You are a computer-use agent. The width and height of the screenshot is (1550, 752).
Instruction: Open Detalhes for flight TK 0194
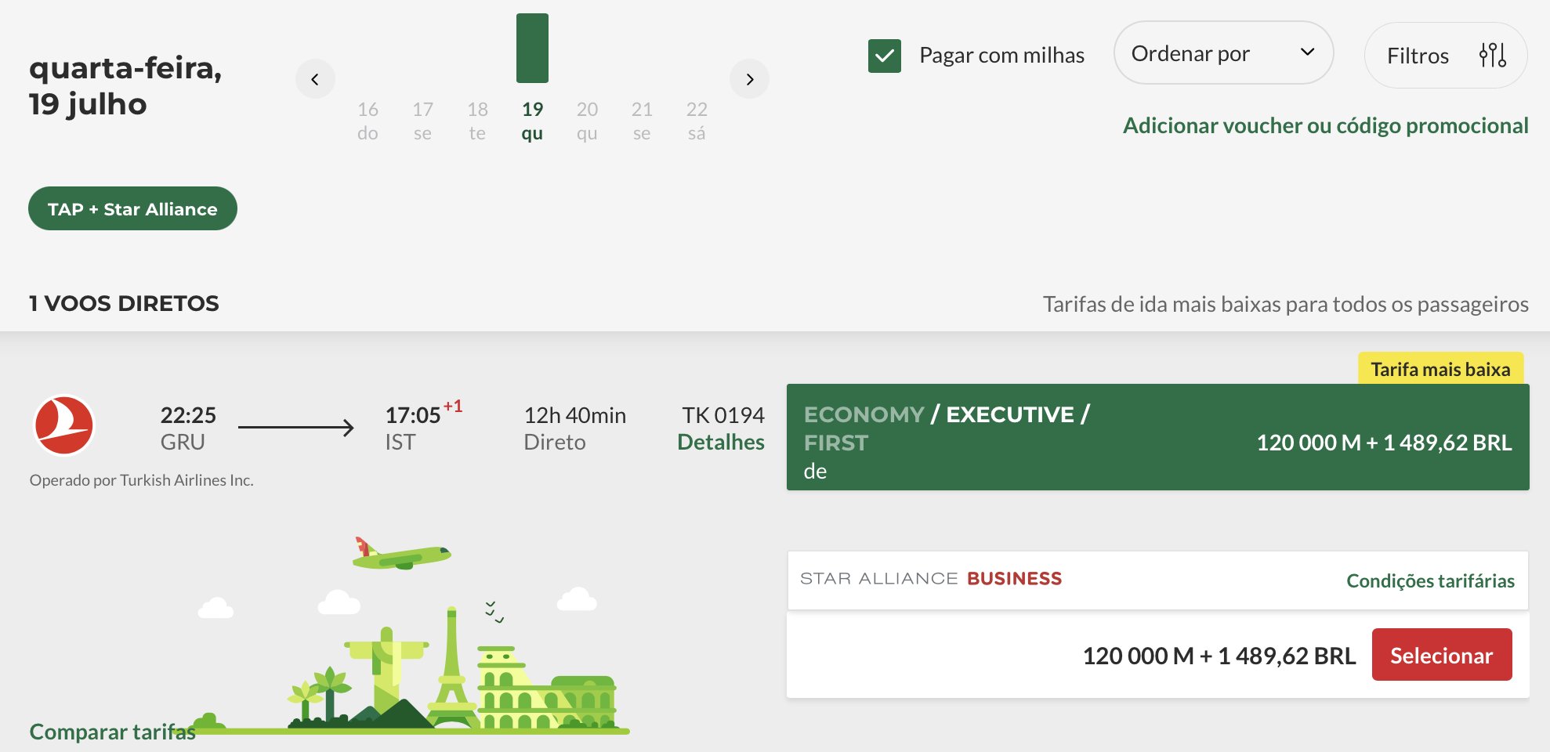click(721, 442)
